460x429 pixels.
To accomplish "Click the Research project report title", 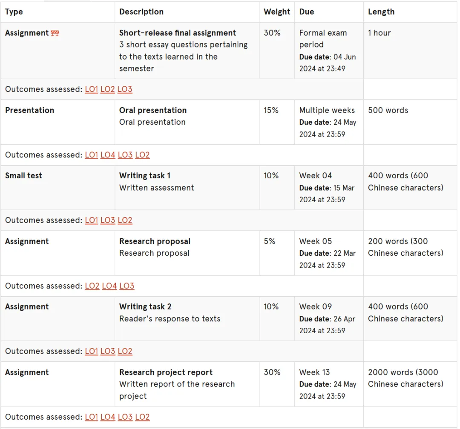I will pos(166,372).
